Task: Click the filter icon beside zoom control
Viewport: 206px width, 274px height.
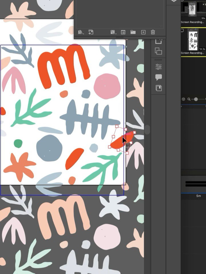Action: point(183,99)
